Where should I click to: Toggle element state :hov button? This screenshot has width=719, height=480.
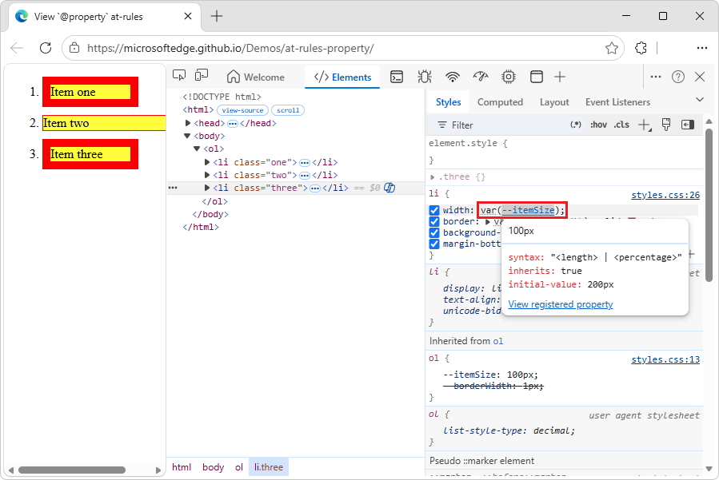[x=598, y=125]
